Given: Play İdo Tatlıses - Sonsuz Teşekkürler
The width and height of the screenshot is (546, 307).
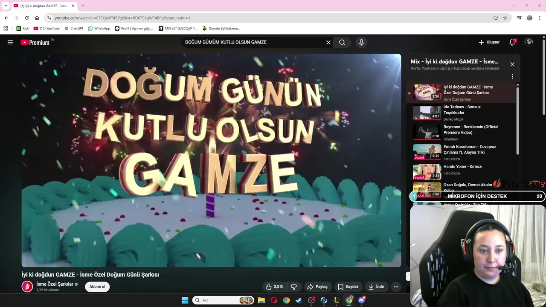Looking at the screenshot, I should click(462, 113).
